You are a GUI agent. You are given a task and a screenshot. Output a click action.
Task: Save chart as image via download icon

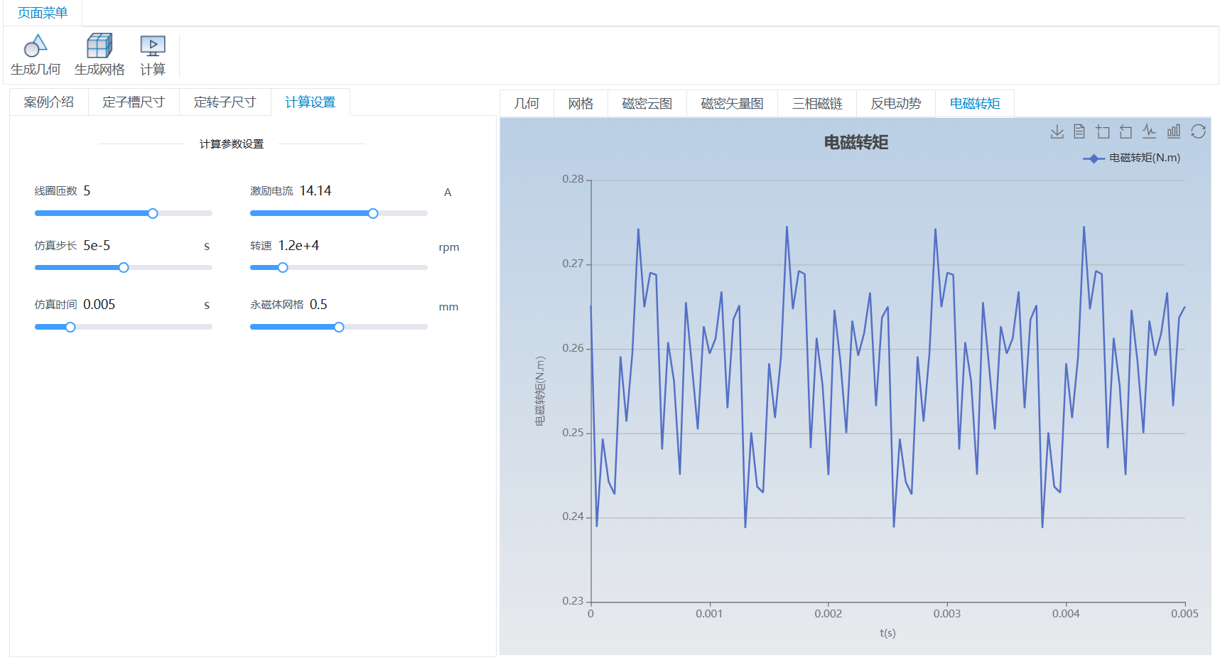click(x=1057, y=131)
